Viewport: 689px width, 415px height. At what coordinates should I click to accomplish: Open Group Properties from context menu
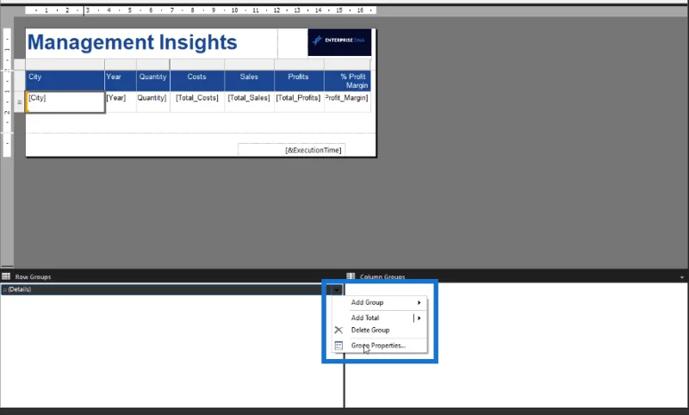[x=379, y=345]
